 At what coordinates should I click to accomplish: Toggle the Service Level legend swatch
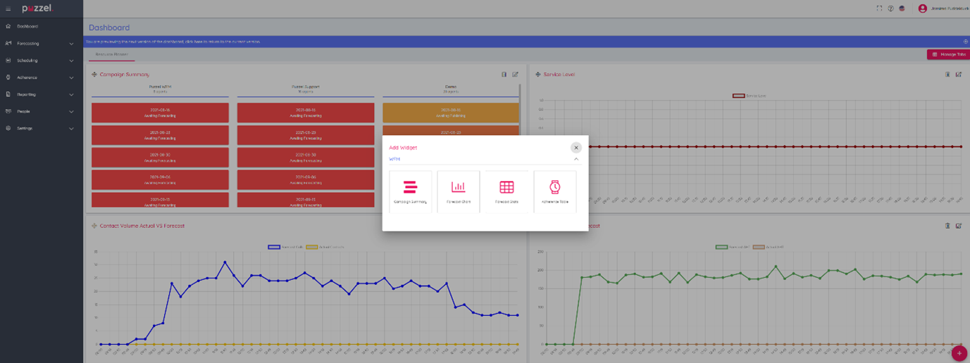pos(738,96)
